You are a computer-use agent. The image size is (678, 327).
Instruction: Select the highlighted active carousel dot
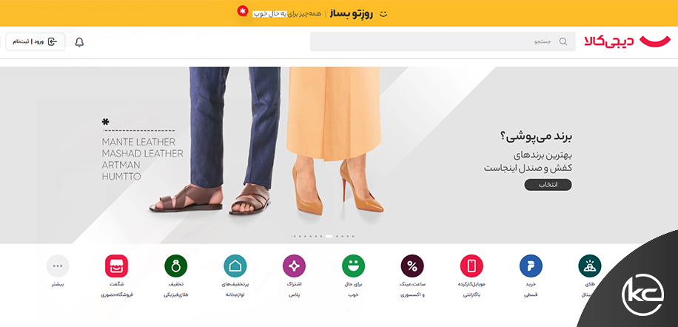(329, 236)
